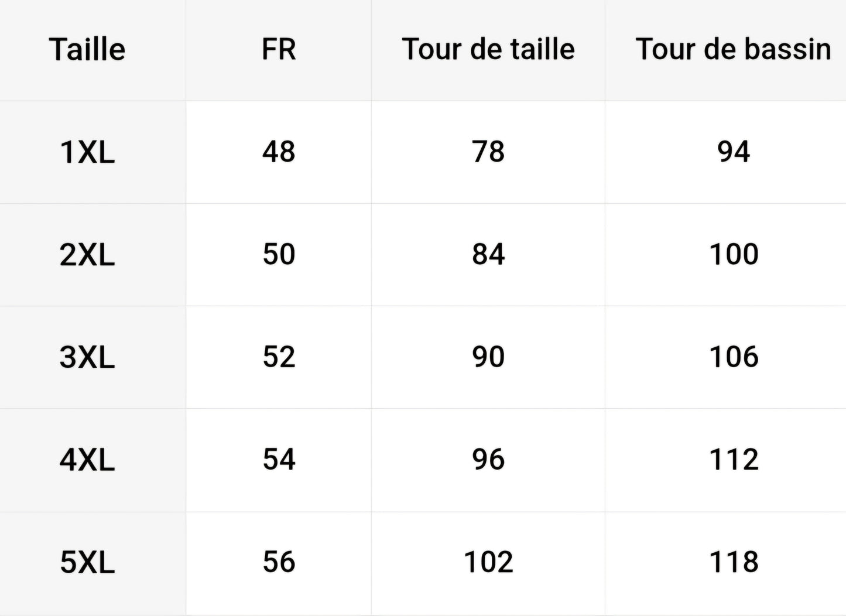Screen dimensions: 846x616
Task: Select the 4XL size row label
Action: 87,460
